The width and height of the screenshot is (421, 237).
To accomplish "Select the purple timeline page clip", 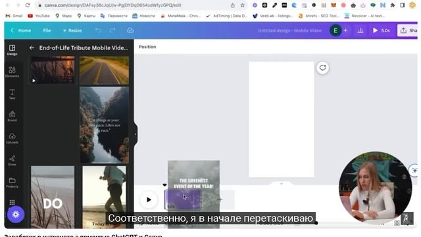I will [183, 199].
